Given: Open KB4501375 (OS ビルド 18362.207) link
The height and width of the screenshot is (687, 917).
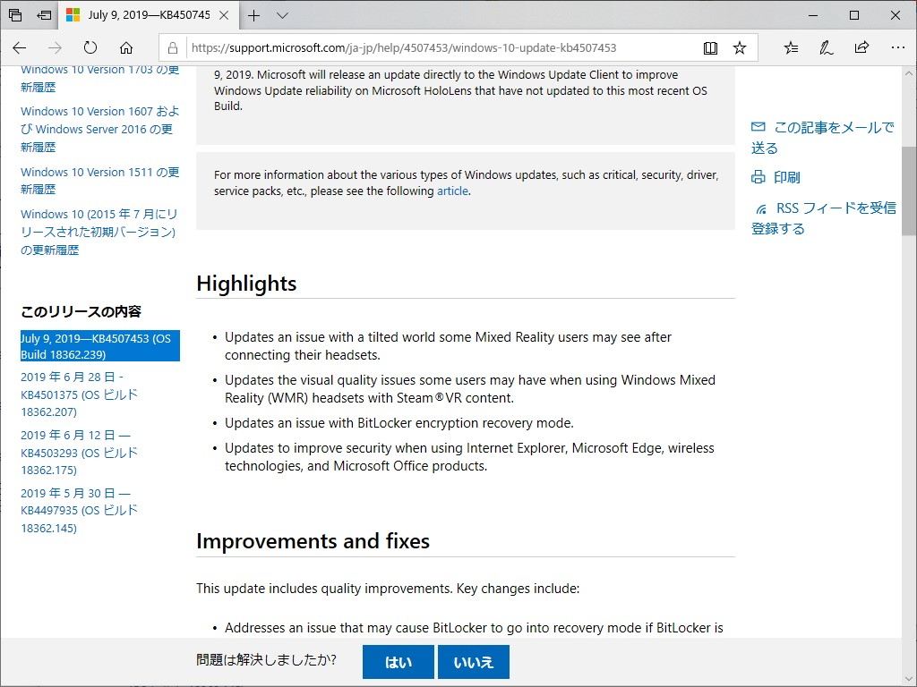Looking at the screenshot, I should pos(79,394).
